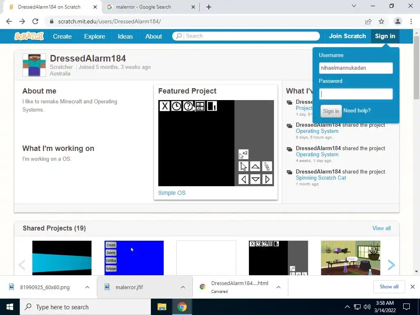The height and width of the screenshot is (315, 420).
Task: Click the right arrow in featured project
Action: (267, 179)
